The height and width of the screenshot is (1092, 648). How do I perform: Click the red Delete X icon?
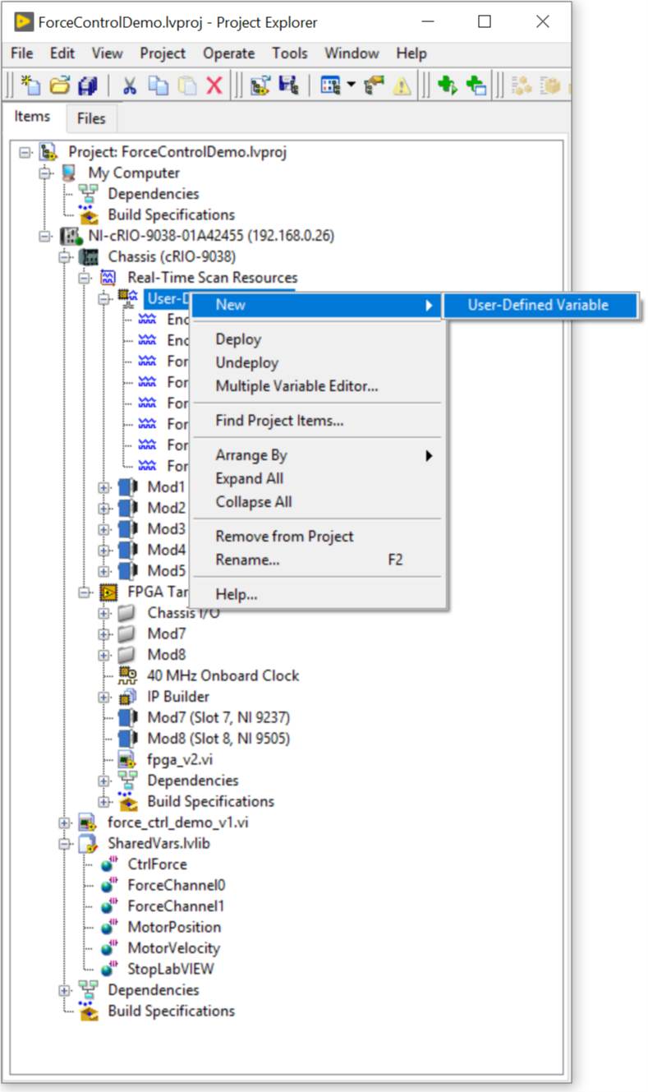214,85
